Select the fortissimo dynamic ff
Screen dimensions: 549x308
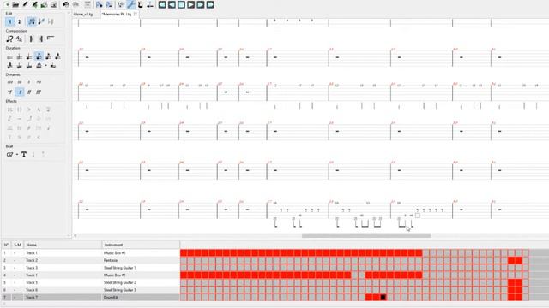29,92
